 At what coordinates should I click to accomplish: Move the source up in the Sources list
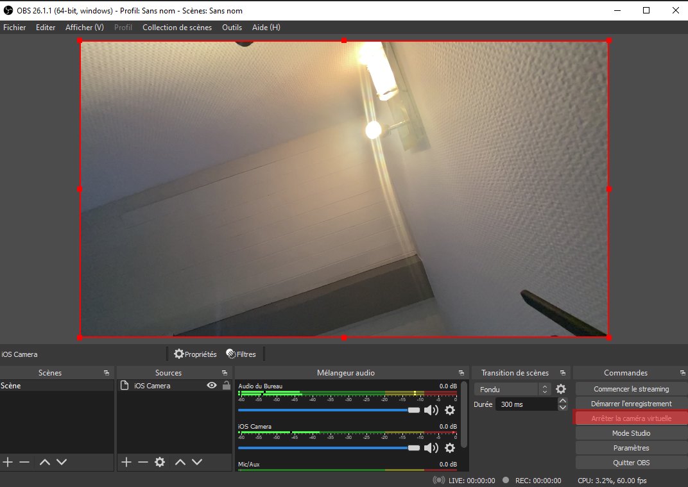click(180, 461)
